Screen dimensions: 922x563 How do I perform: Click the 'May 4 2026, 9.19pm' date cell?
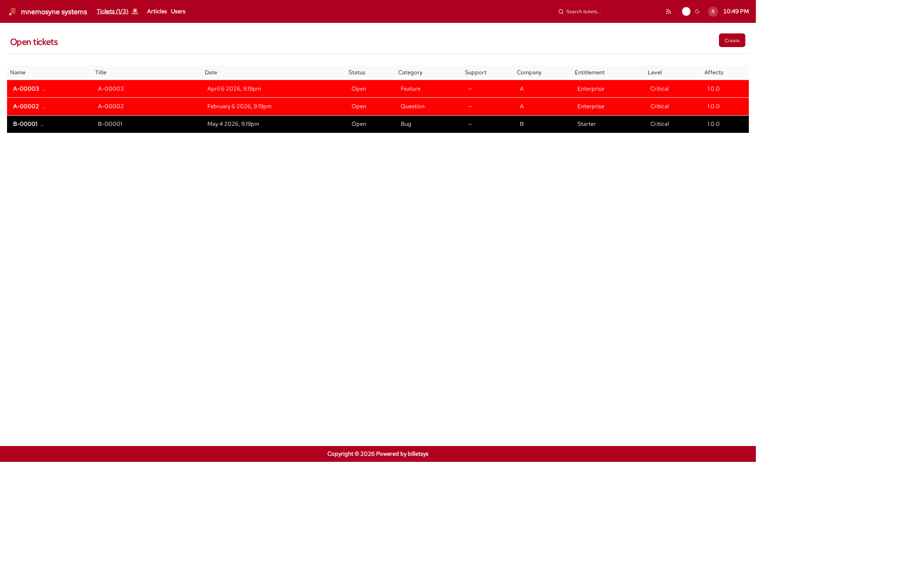(x=233, y=124)
